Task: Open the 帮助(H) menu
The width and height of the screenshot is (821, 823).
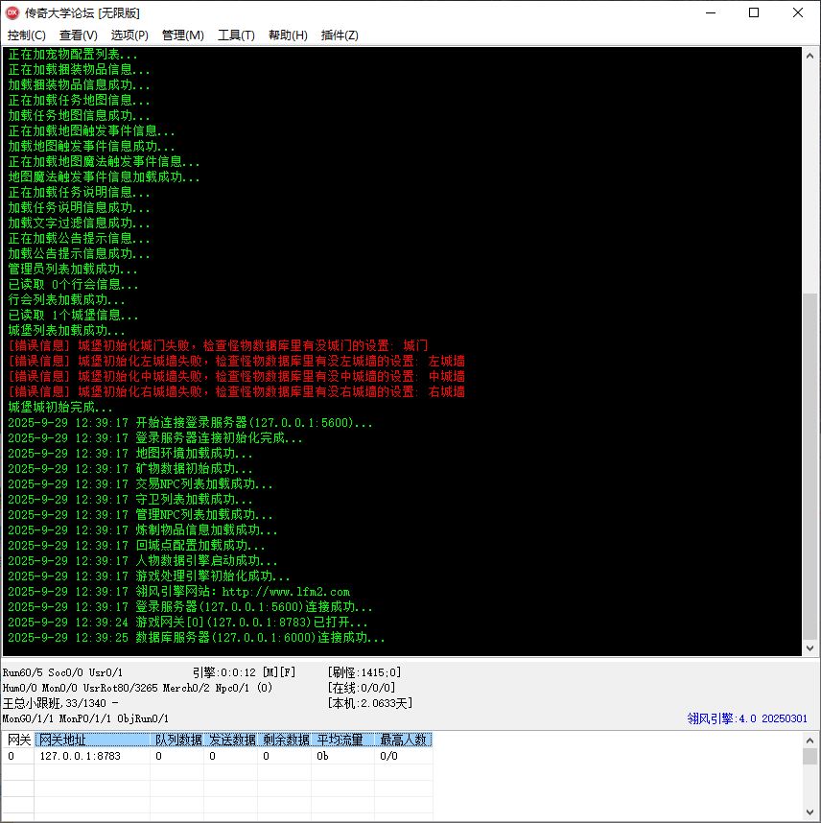Action: click(288, 35)
